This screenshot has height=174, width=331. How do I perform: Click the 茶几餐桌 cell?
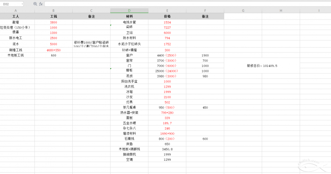pyautogui.click(x=129, y=107)
